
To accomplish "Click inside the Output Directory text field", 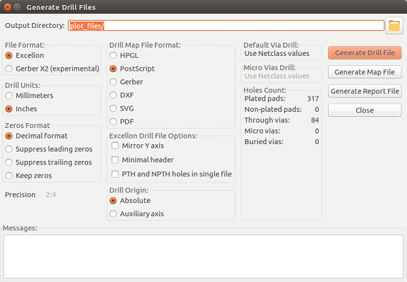I will (226, 26).
